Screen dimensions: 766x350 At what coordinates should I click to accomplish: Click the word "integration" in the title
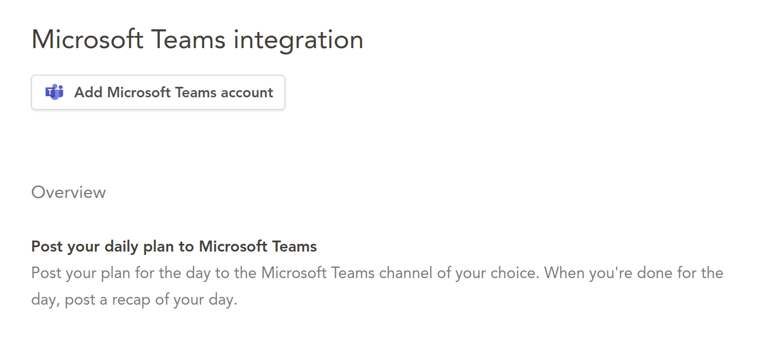[298, 40]
